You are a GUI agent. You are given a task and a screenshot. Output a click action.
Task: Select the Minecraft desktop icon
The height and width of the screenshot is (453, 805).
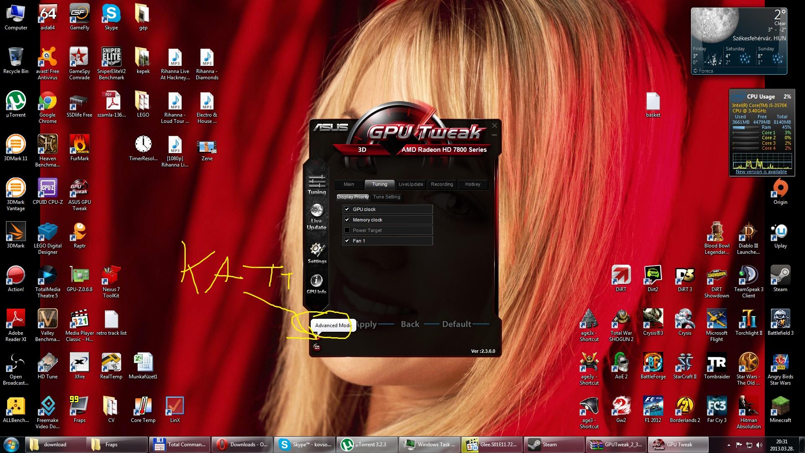(780, 410)
